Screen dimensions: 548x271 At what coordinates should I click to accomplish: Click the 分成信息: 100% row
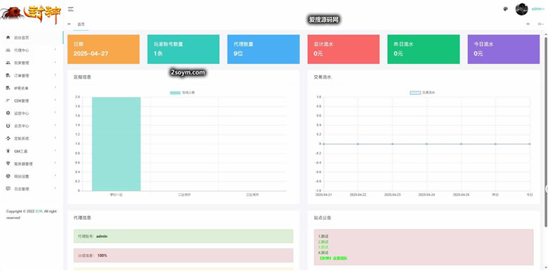coord(183,256)
